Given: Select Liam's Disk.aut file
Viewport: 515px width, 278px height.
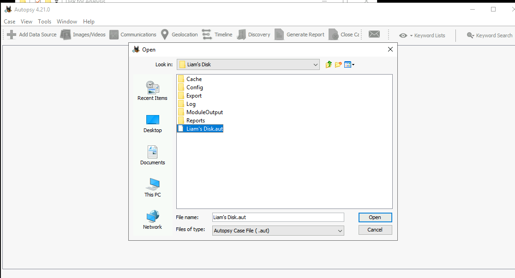Looking at the screenshot, I should [200, 129].
